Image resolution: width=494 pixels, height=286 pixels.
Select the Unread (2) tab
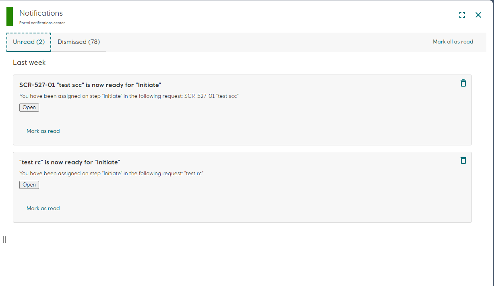(x=29, y=41)
